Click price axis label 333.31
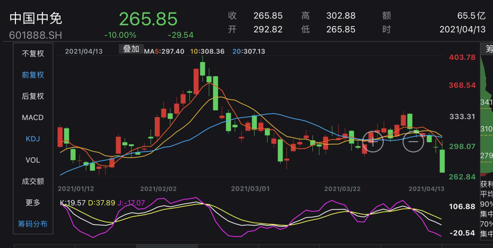This screenshot has width=493, height=248. click(x=462, y=117)
